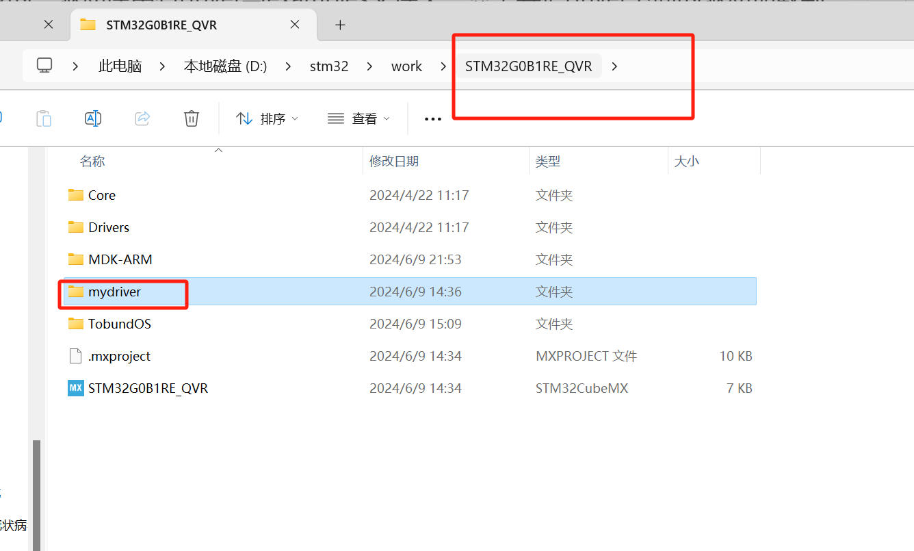This screenshot has width=914, height=551.
Task: Expand chevron after STM32G0B1RE_QVR in address bar
Action: 614,66
